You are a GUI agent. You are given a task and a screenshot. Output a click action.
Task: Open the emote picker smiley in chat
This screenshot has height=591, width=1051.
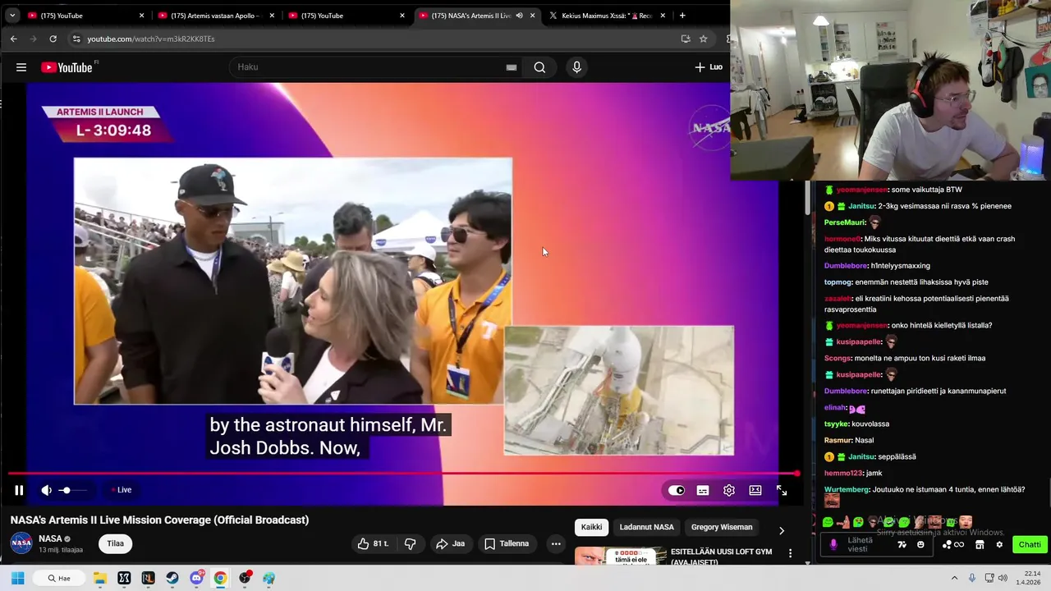tap(920, 544)
